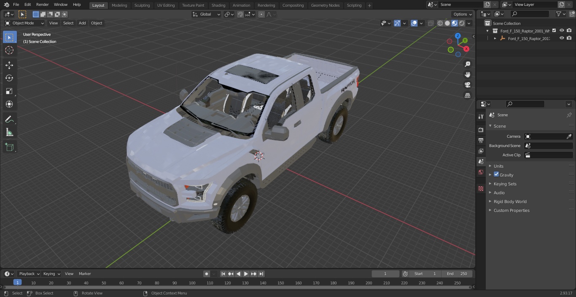Enable snapping with the magnet icon
This screenshot has height=297, width=576.
[x=240, y=14]
